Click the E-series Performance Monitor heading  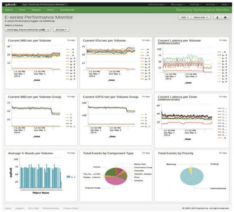tap(39, 17)
